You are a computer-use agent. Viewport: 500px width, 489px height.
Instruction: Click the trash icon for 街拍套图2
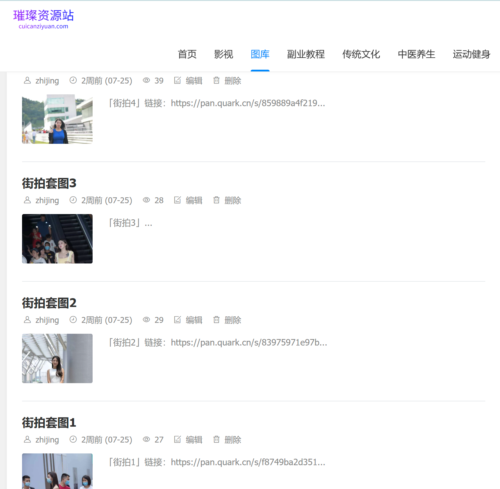pos(216,320)
